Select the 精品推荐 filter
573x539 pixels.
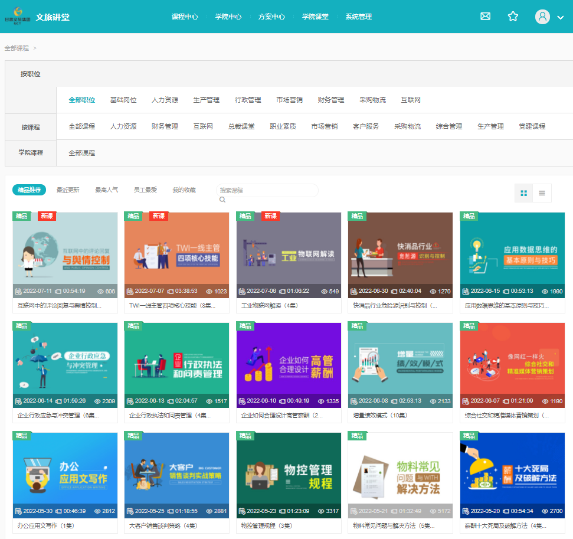point(29,190)
